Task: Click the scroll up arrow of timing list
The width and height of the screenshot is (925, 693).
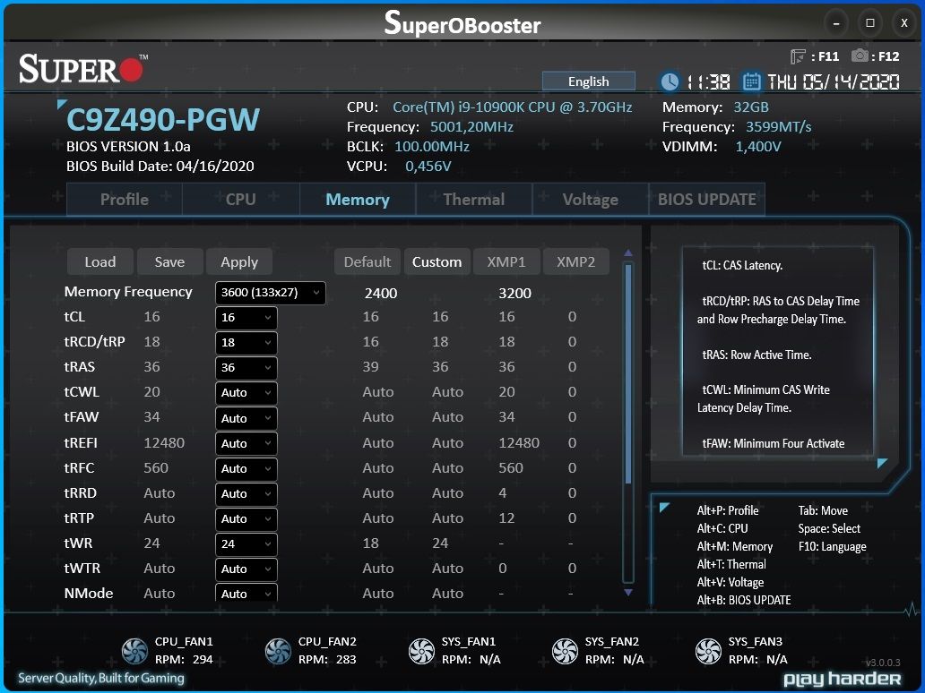Action: pyautogui.click(x=628, y=252)
